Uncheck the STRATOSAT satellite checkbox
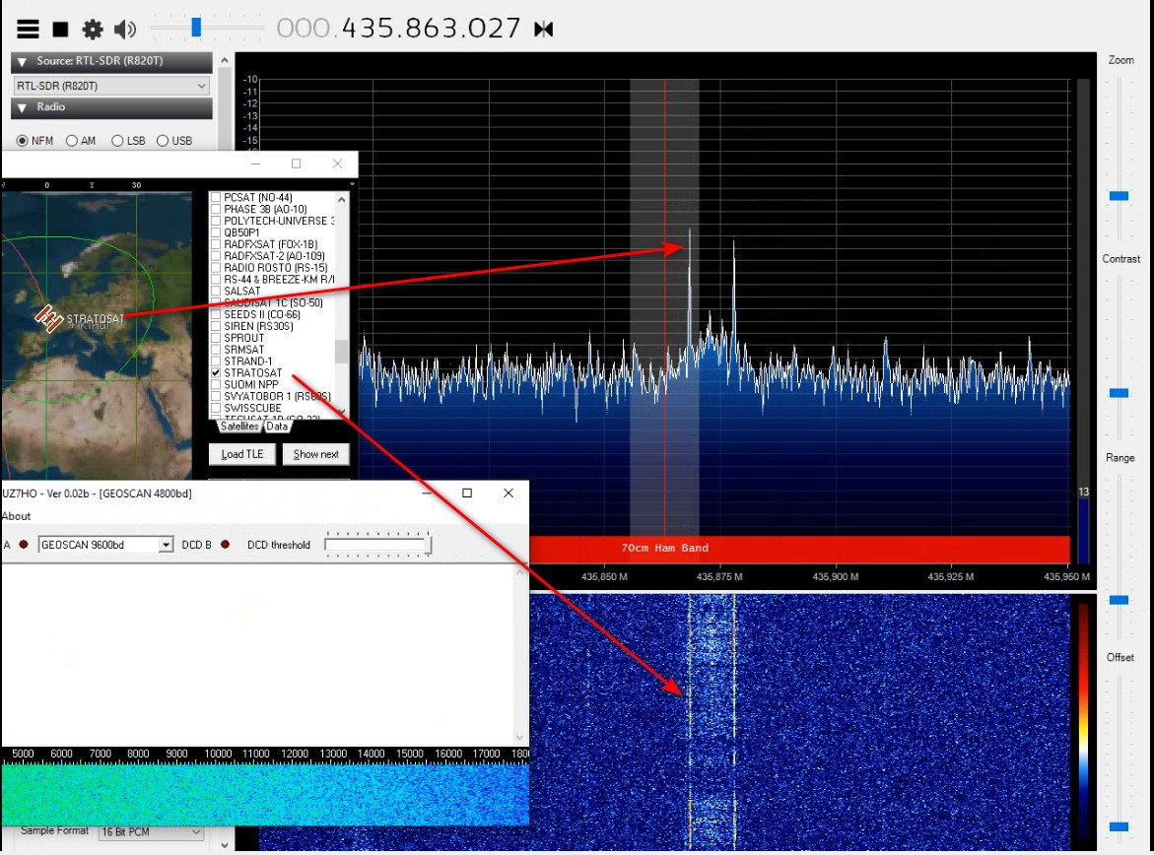This screenshot has width=1154, height=855. tap(216, 373)
